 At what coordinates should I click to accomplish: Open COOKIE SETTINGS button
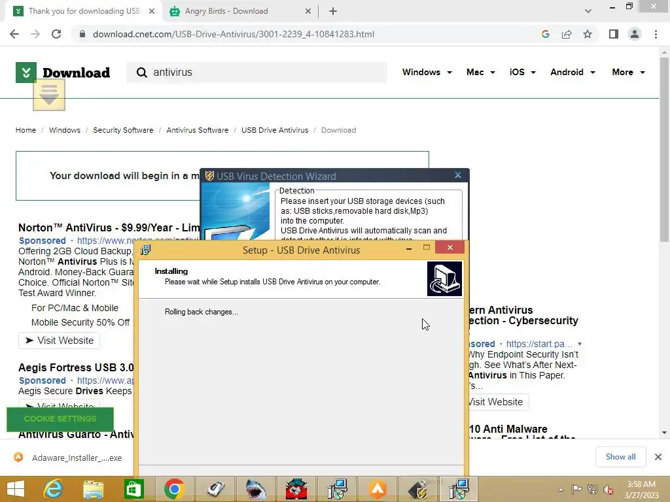[x=60, y=419]
